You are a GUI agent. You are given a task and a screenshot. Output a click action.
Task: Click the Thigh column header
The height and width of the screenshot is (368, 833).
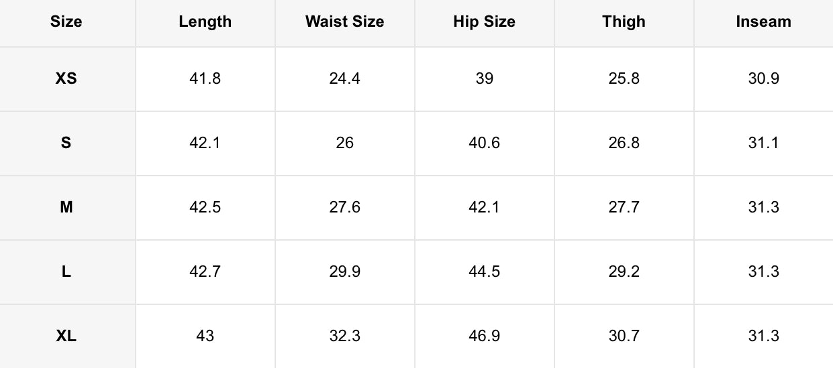tap(624, 21)
